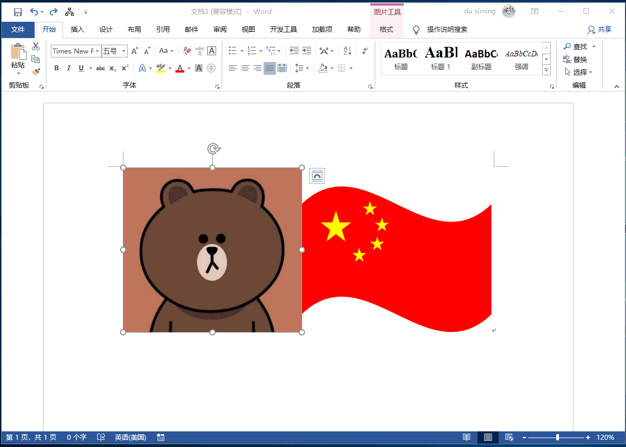Decrease the paragraph indent
Image resolution: width=626 pixels, height=447 pixels.
294,51
